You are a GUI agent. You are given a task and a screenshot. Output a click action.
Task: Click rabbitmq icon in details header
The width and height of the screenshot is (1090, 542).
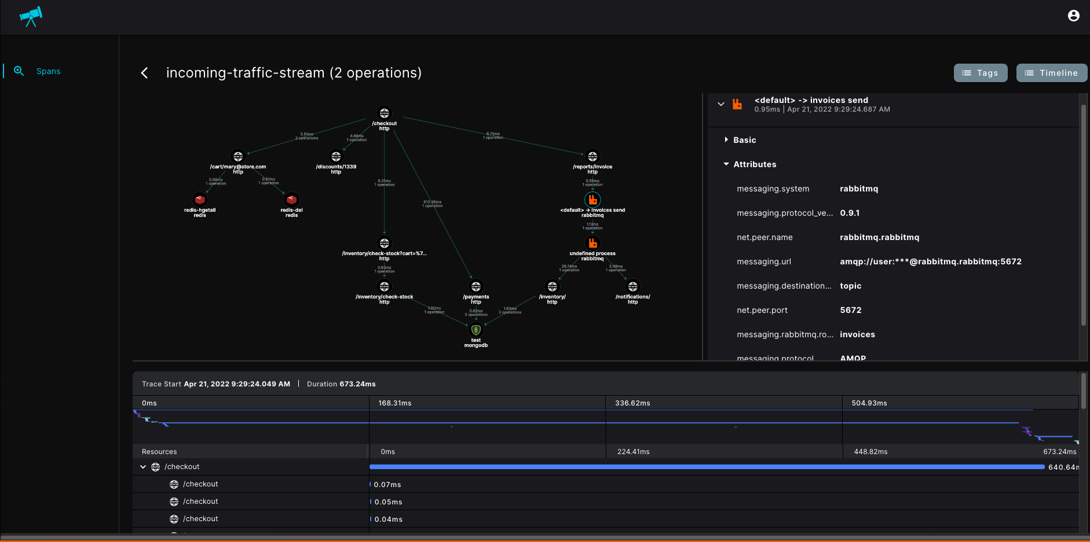737,104
